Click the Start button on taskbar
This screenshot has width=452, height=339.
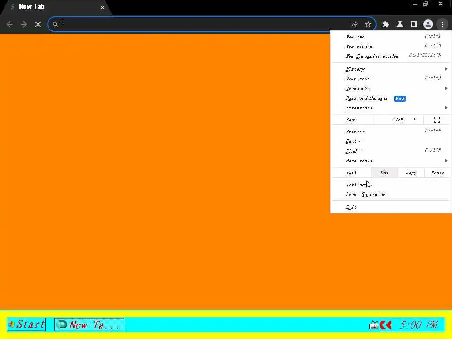(26, 324)
